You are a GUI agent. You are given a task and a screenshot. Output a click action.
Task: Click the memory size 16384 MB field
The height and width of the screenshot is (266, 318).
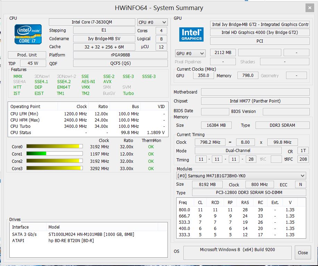click(x=216, y=125)
